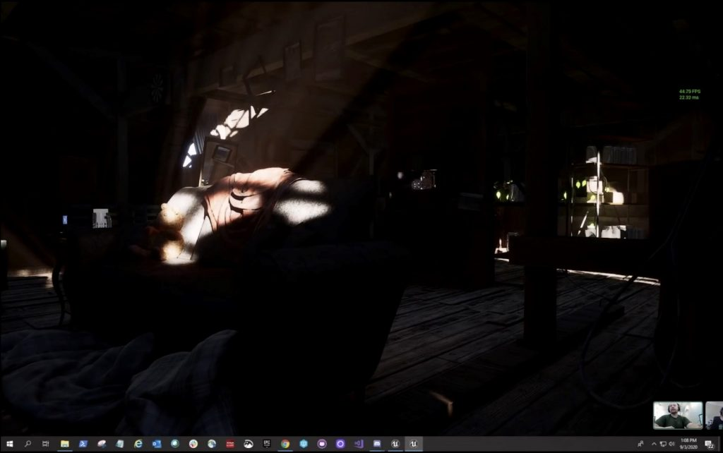Open the Windows Start menu
The width and height of the screenshot is (723, 453).
click(9, 444)
